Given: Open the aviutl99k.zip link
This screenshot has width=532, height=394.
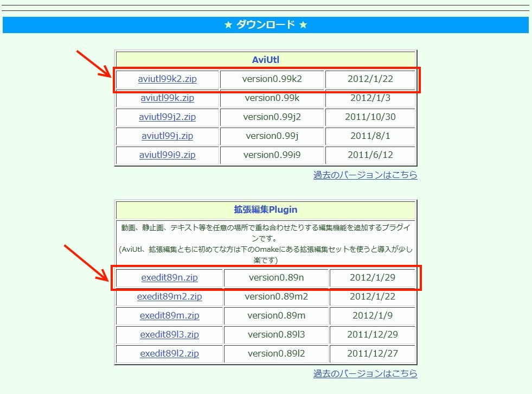Looking at the screenshot, I should 167,98.
